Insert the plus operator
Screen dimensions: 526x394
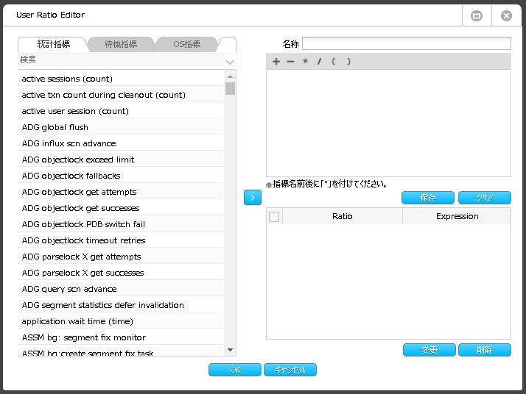pyautogui.click(x=276, y=62)
